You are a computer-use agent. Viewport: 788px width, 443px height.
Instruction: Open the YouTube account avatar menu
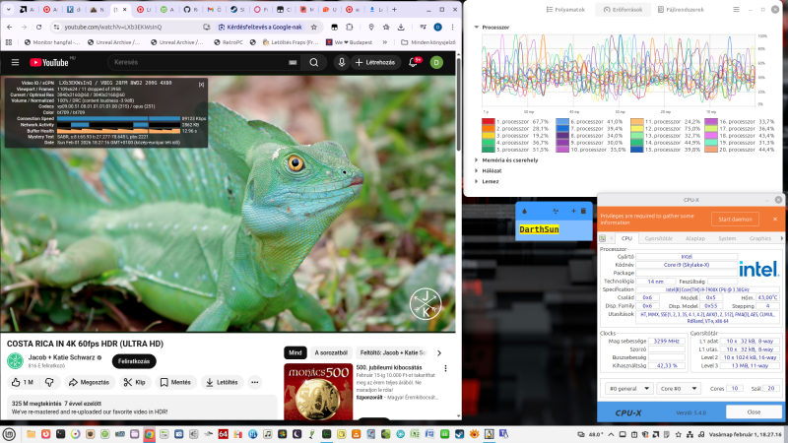point(436,62)
